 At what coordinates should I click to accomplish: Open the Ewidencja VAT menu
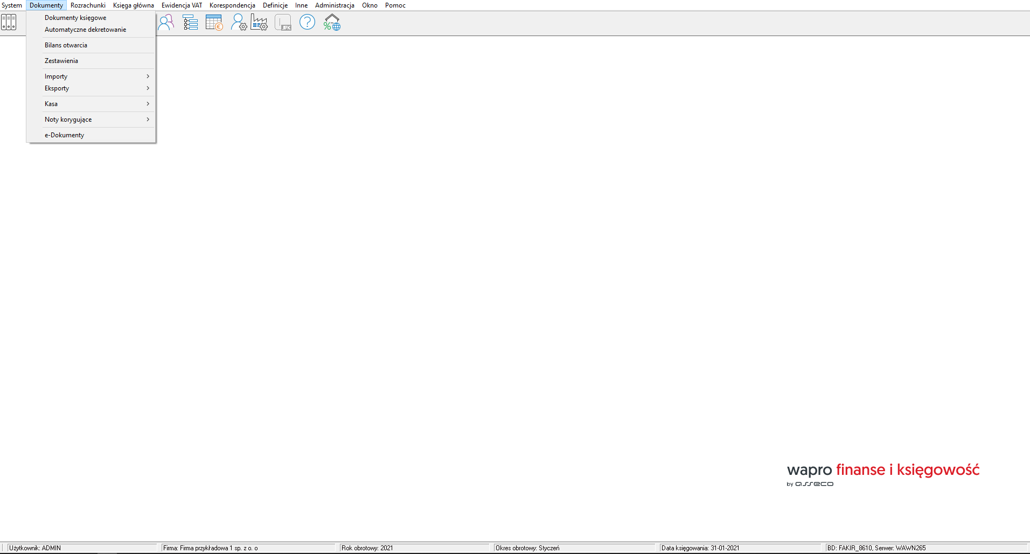coord(182,5)
